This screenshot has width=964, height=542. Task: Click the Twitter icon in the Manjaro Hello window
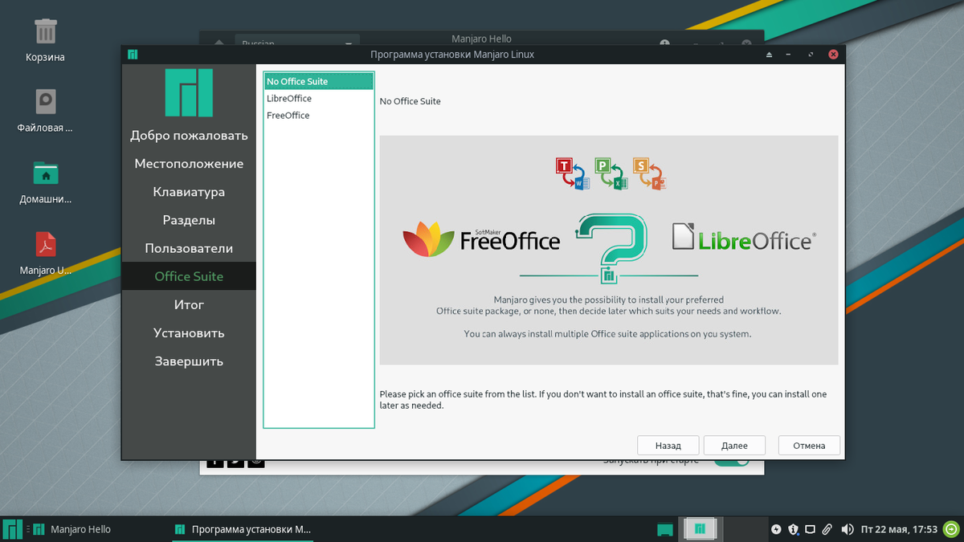pos(235,463)
